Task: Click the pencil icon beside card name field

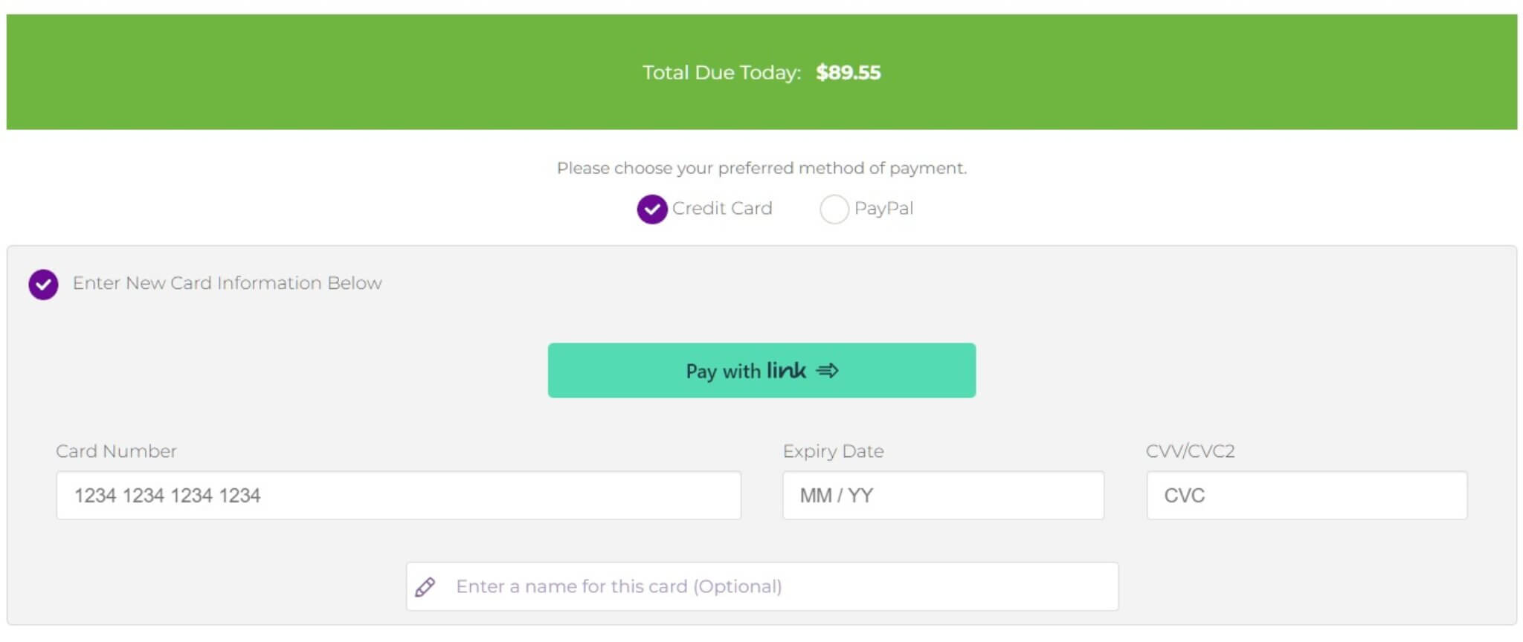Action: (425, 587)
